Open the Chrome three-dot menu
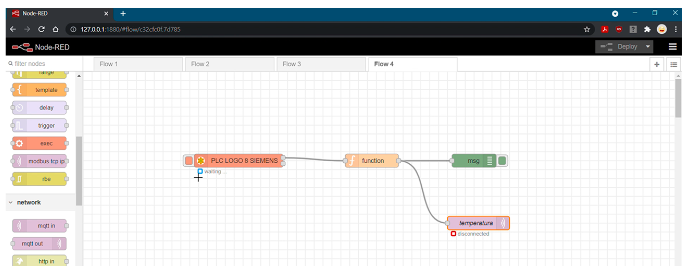 676,29
